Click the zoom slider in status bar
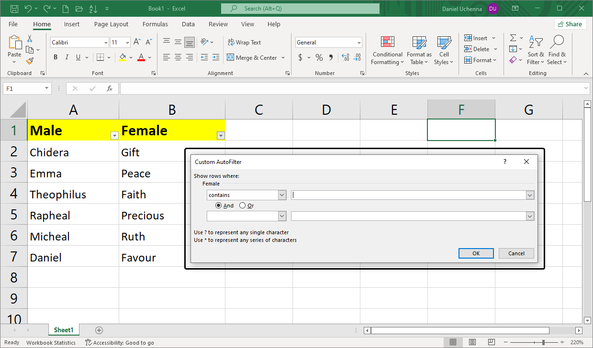593x348 pixels. pos(543,342)
